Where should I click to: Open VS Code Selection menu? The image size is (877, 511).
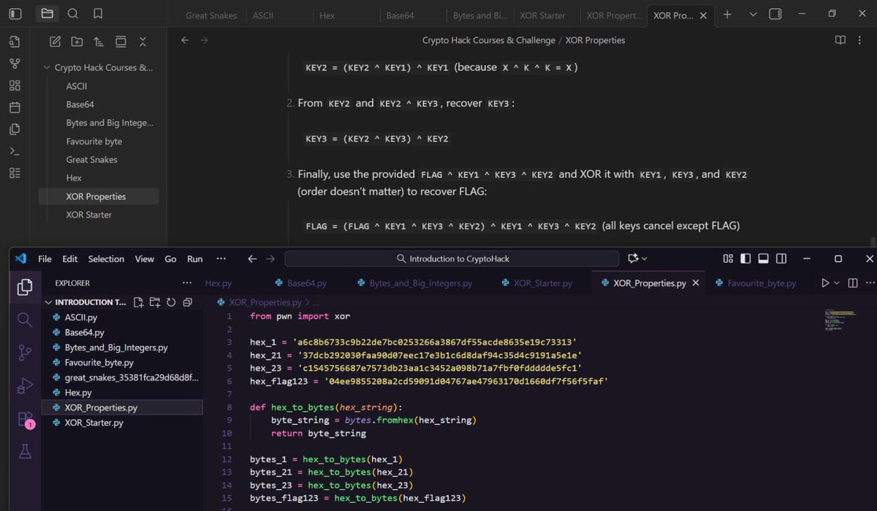(x=106, y=259)
